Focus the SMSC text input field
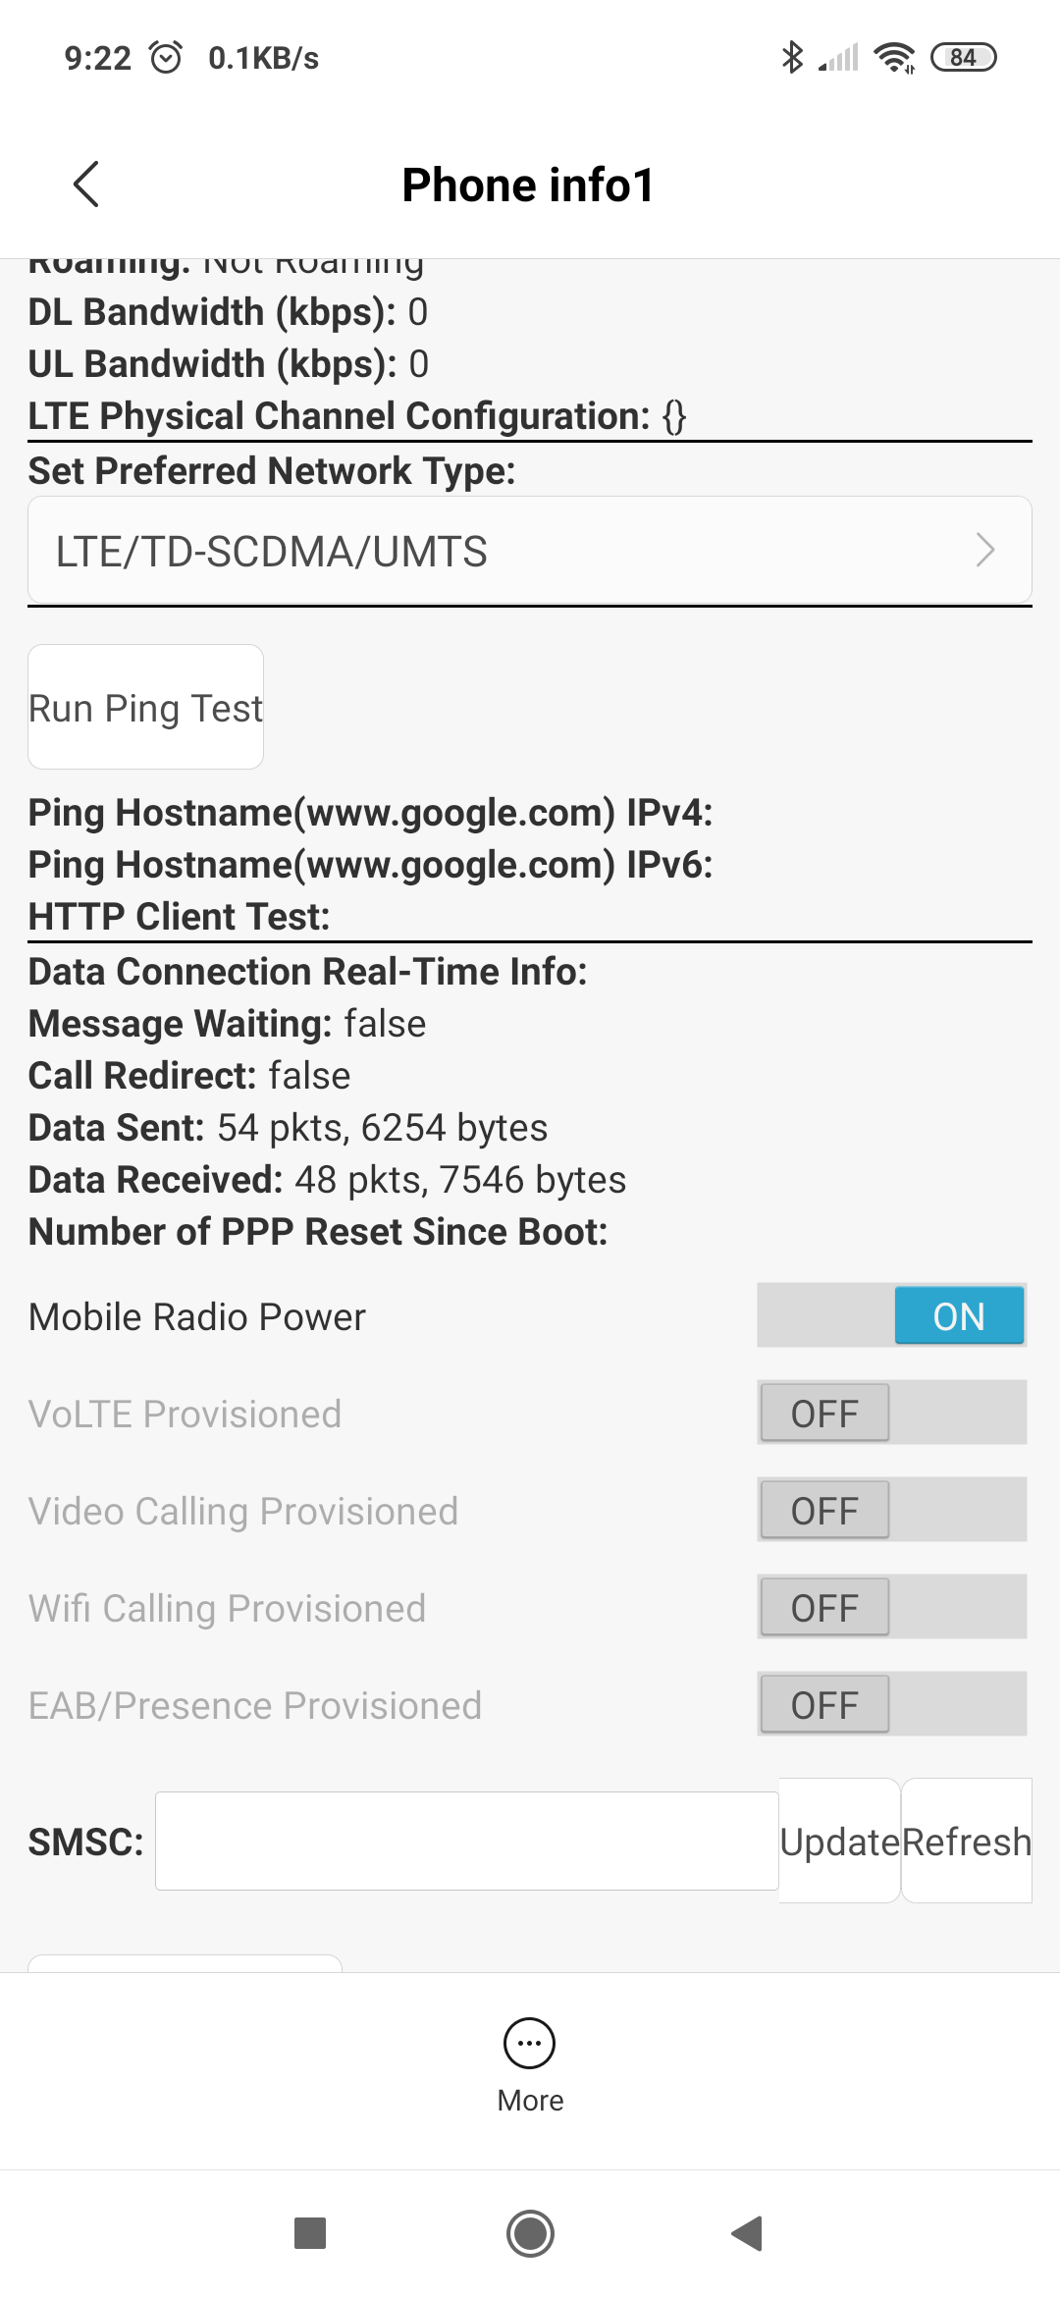The image size is (1060, 2297). point(466,1841)
